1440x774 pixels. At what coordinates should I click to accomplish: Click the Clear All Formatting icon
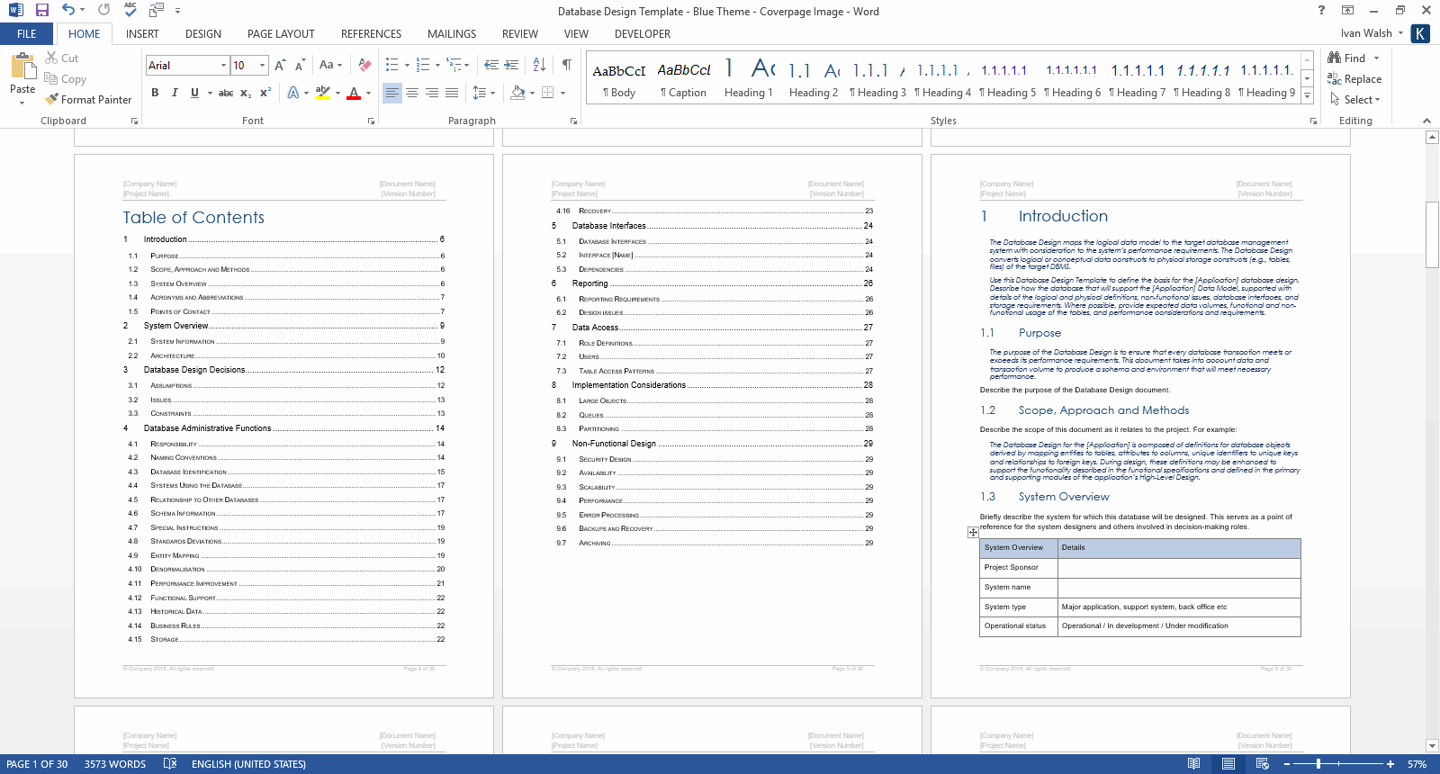point(364,65)
